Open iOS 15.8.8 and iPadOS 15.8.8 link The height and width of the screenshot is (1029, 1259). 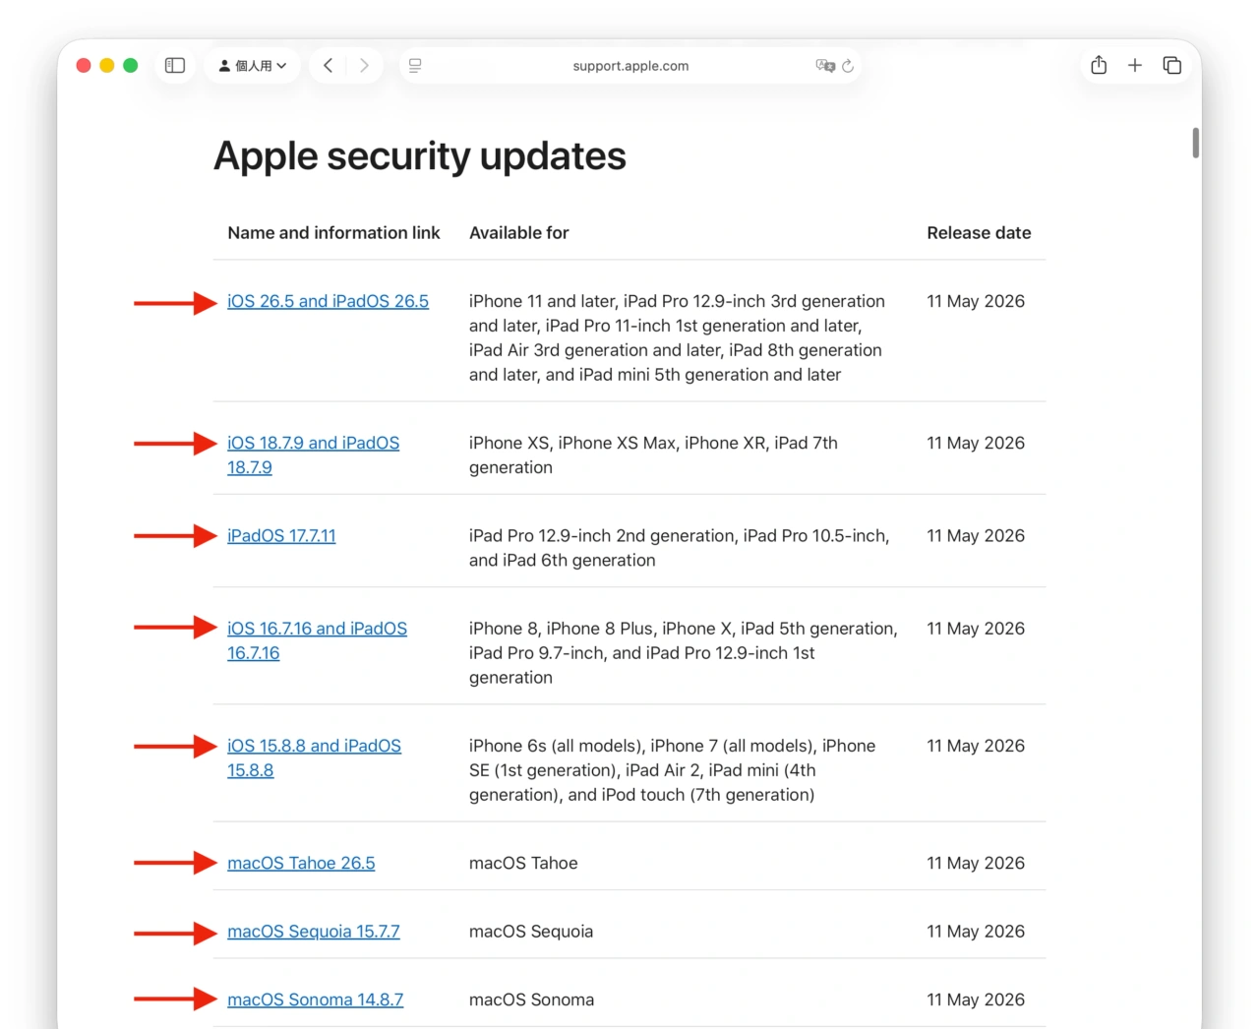314,758
